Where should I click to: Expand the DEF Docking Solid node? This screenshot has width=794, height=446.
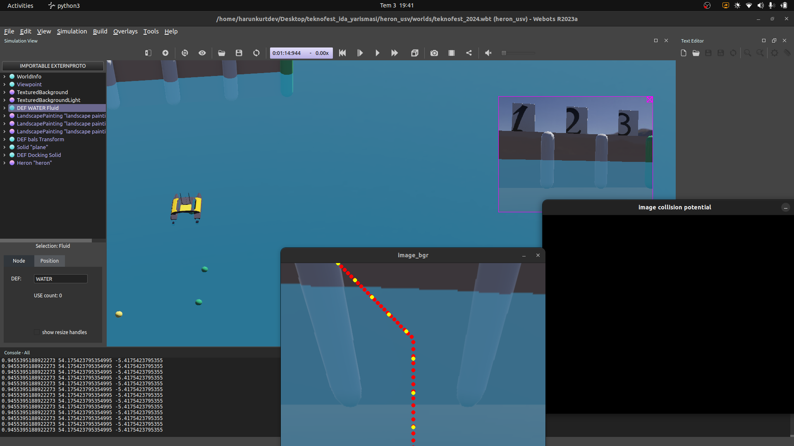coord(5,155)
